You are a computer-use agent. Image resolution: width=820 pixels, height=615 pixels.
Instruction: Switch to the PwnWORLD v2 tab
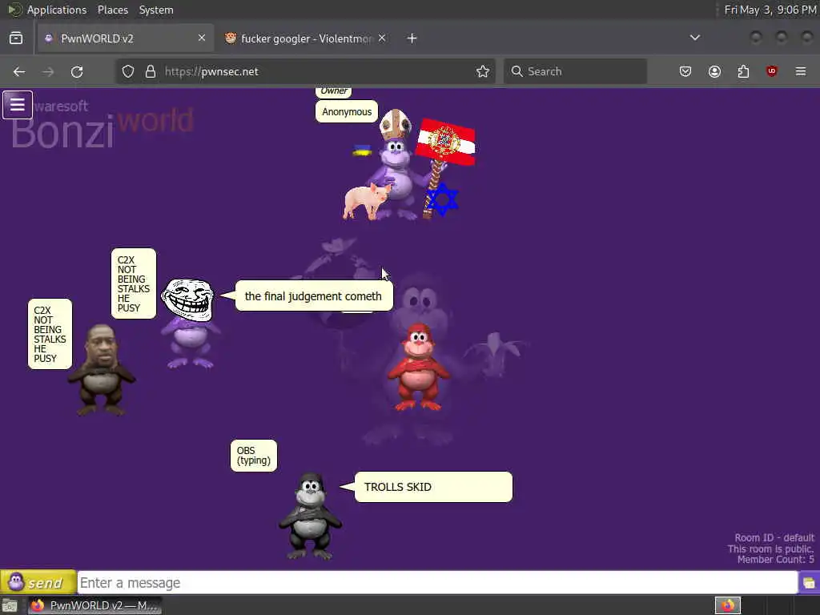126,38
